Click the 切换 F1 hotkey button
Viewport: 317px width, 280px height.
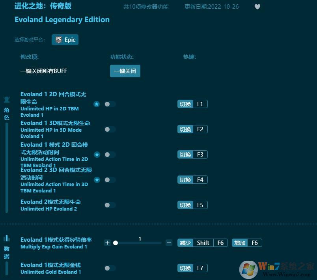[x=192, y=104]
